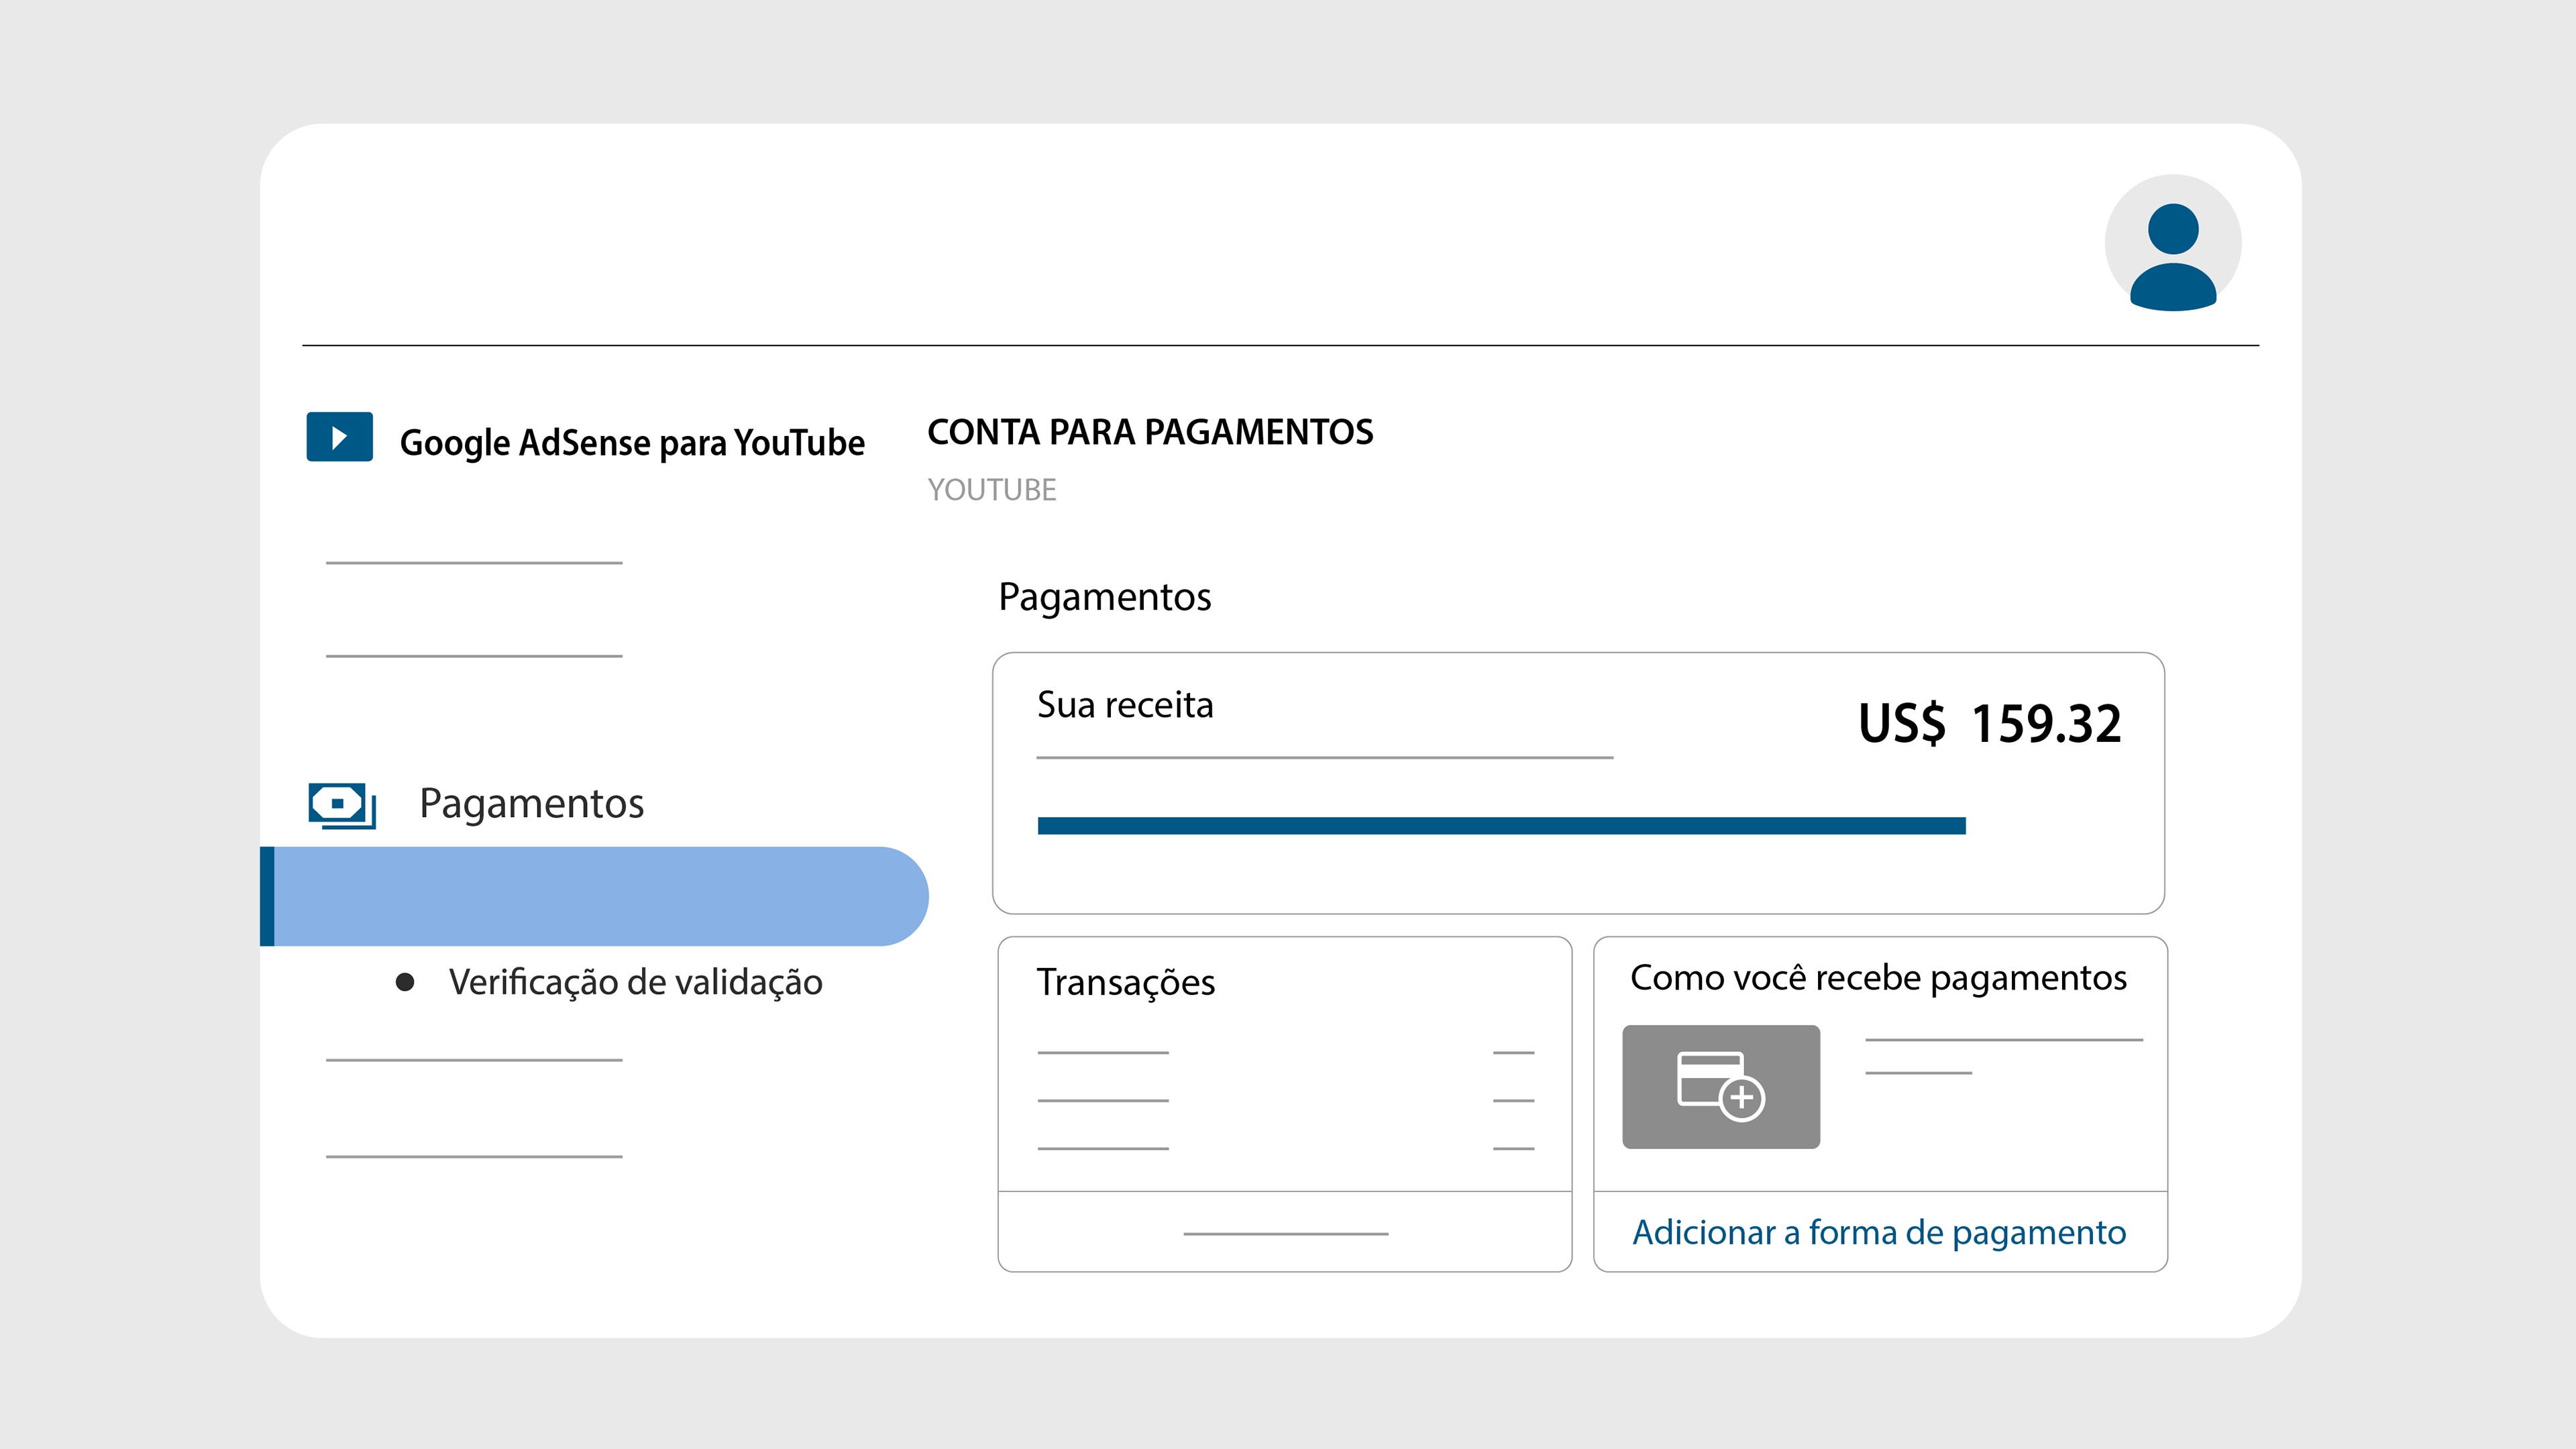Click the Pagamentos money icon in sidebar
The width and height of the screenshot is (2576, 1449).
(x=341, y=805)
